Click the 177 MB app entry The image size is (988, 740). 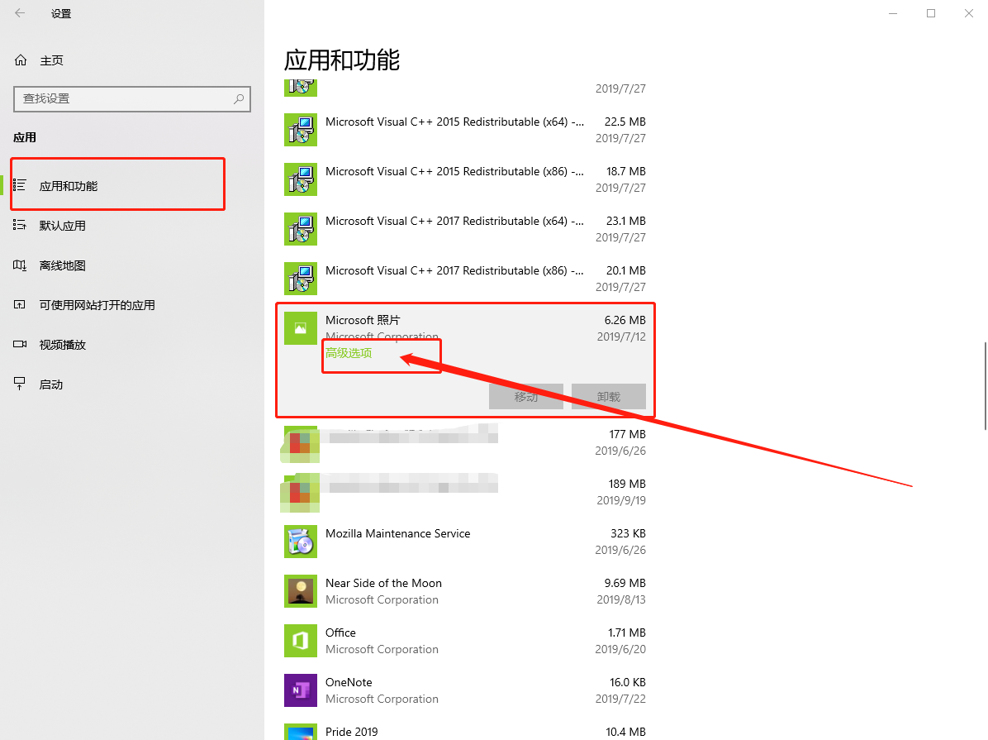point(466,442)
